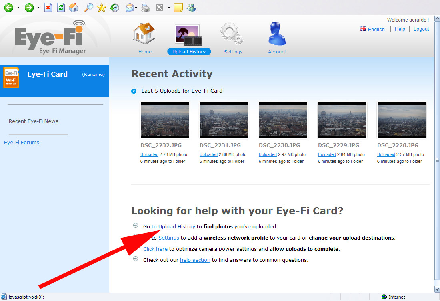Select the Upload History navigation tab
440x301 pixels.
[x=189, y=52]
